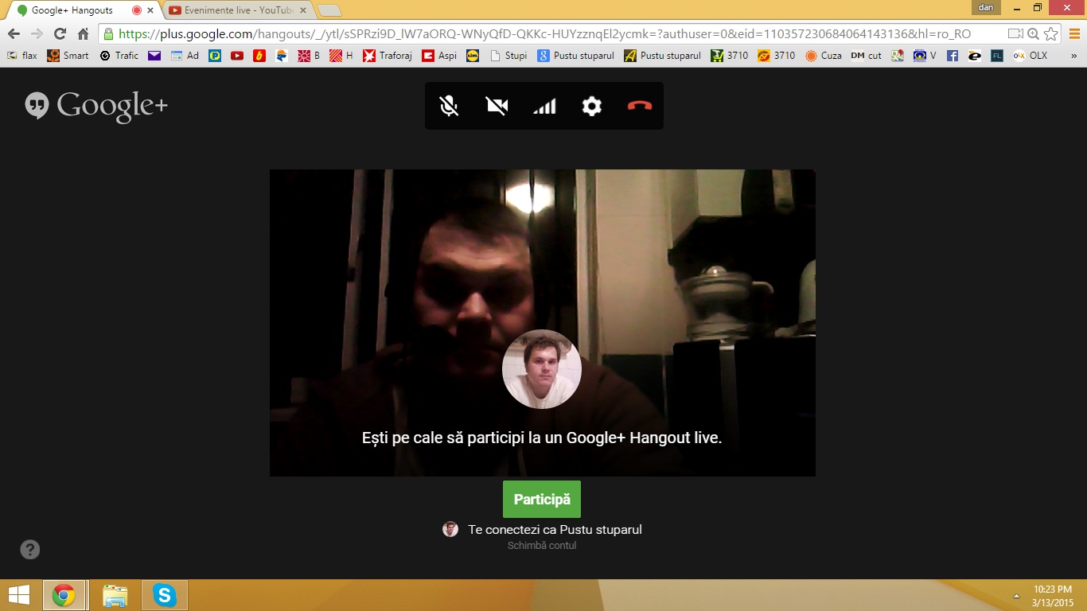
Task: Open the bandwidth signal bars setting
Action: click(x=544, y=106)
